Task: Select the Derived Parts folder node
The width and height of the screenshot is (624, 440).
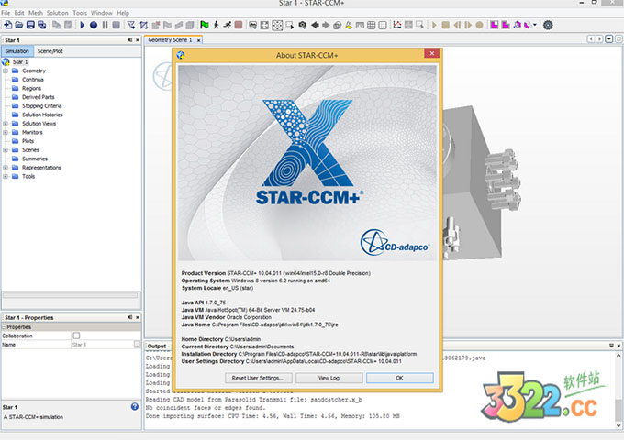Action: (x=38, y=96)
